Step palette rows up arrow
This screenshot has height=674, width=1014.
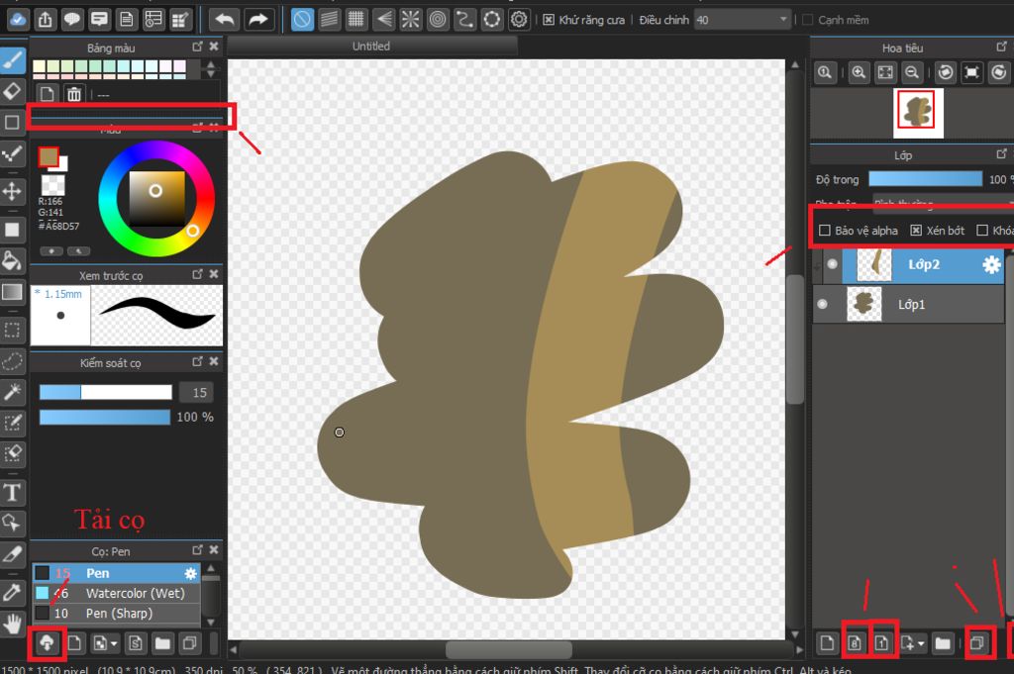210,63
